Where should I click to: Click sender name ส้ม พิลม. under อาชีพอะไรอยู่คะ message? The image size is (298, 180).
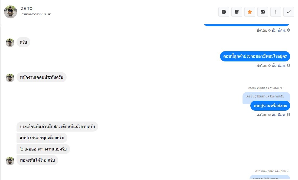point(279,66)
